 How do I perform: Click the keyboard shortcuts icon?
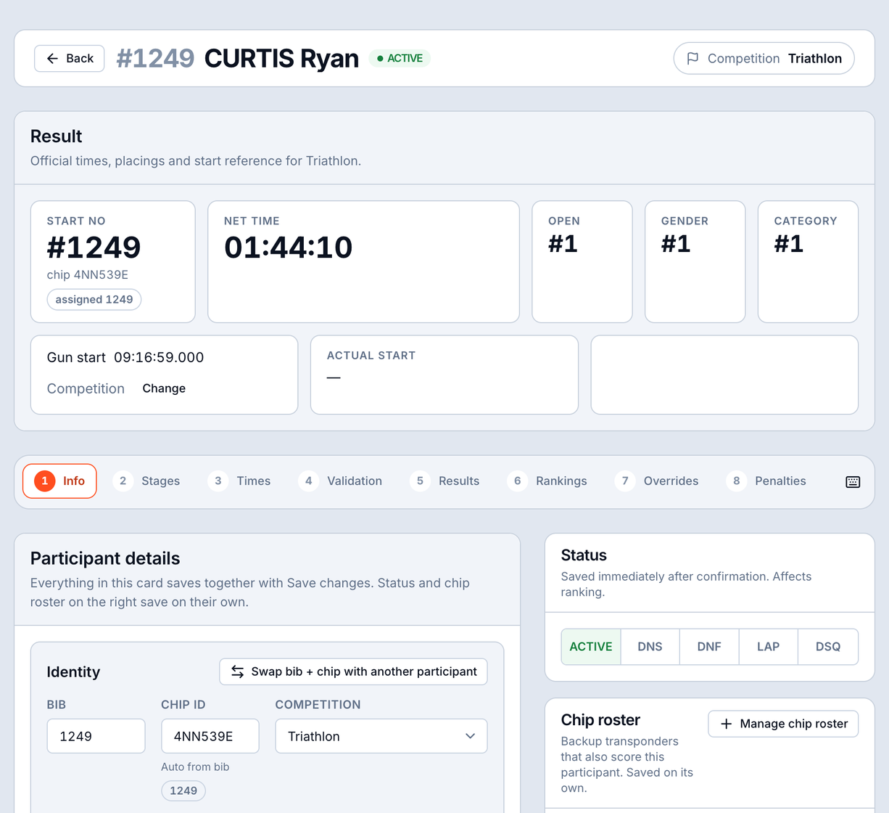coord(853,482)
